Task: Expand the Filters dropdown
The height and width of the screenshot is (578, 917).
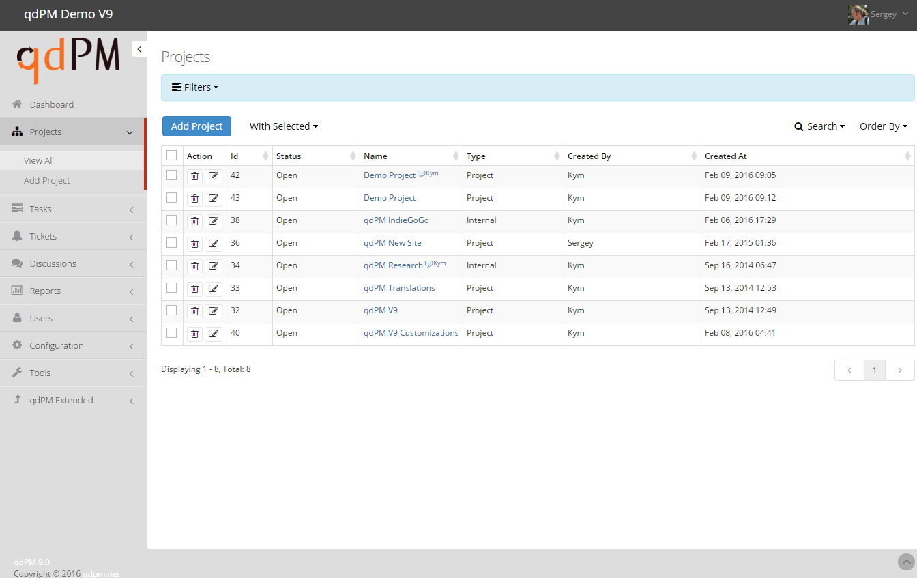Action: click(x=195, y=87)
